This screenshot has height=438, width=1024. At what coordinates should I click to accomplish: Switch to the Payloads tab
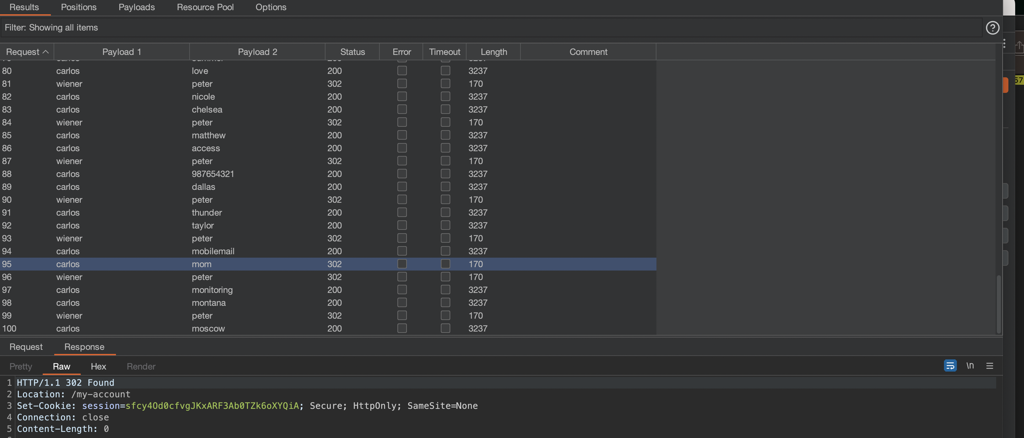tap(136, 7)
